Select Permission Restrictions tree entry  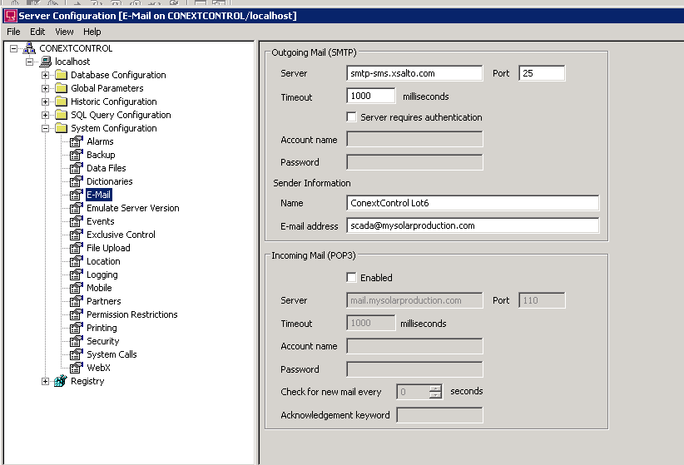pos(131,314)
